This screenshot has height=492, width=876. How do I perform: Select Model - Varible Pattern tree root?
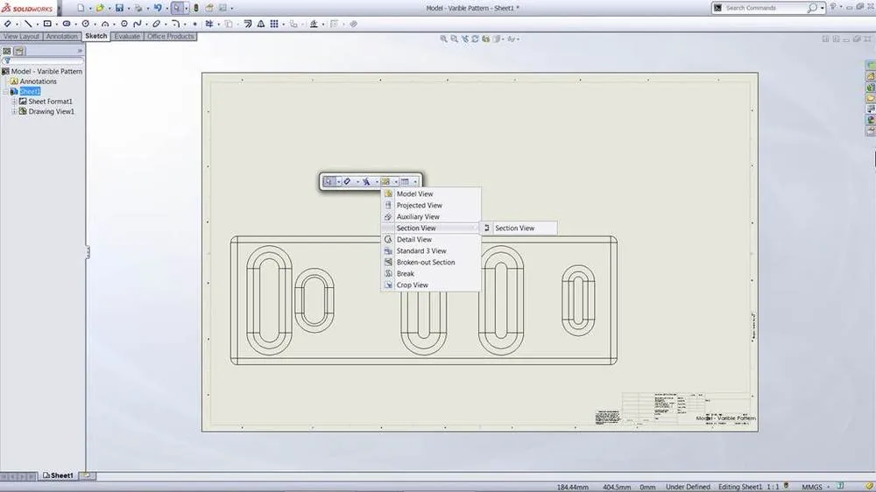click(46, 72)
